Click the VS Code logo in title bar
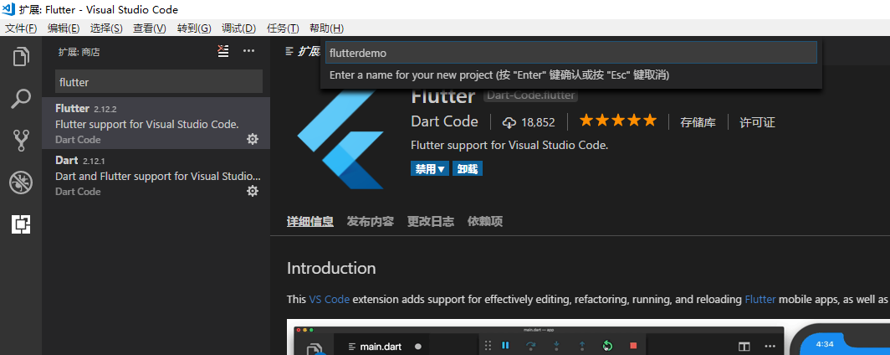The width and height of the screenshot is (890, 355). 9,9
